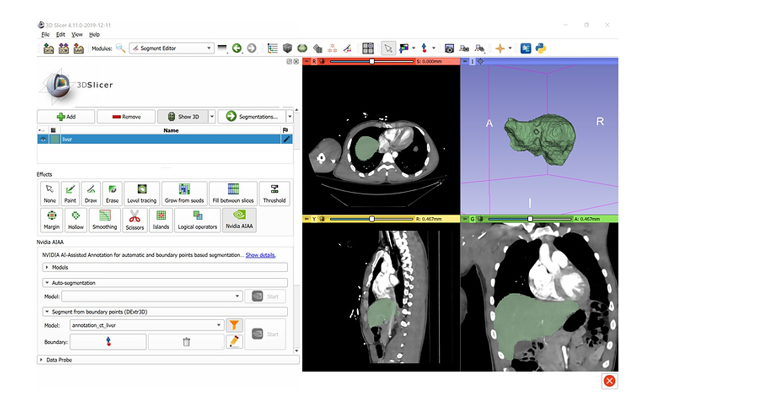Screen dimensions: 777x402
Task: Toggle the crosshair toolbar icon
Action: [x=500, y=48]
